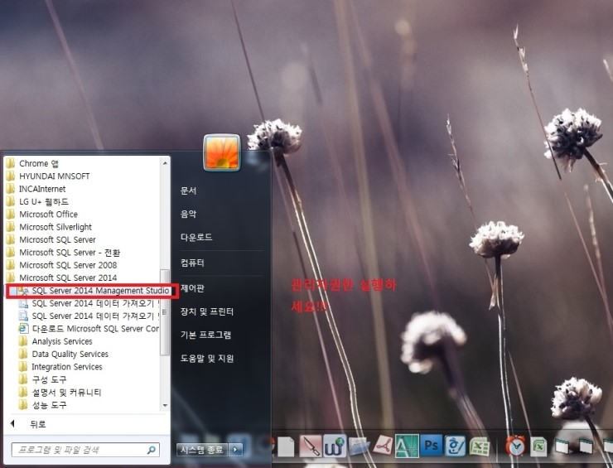This screenshot has width=613, height=468.
Task: Open the Excel file icon beside the clock
Action: pos(538,446)
